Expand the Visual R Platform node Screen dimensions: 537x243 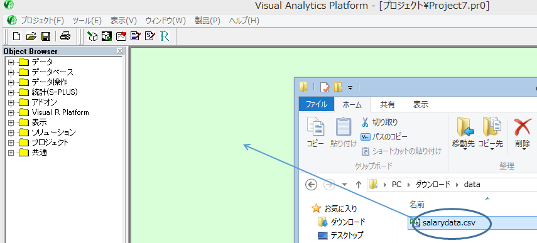tap(11, 112)
